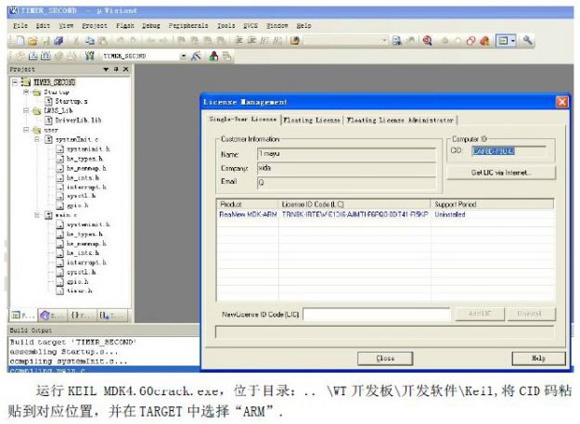Click the Open file folder icon

pyautogui.click(x=32, y=41)
